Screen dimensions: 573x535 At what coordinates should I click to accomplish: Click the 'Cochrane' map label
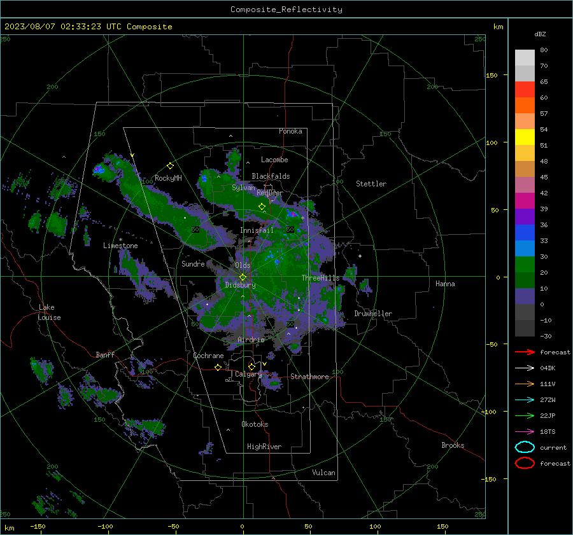(x=208, y=356)
